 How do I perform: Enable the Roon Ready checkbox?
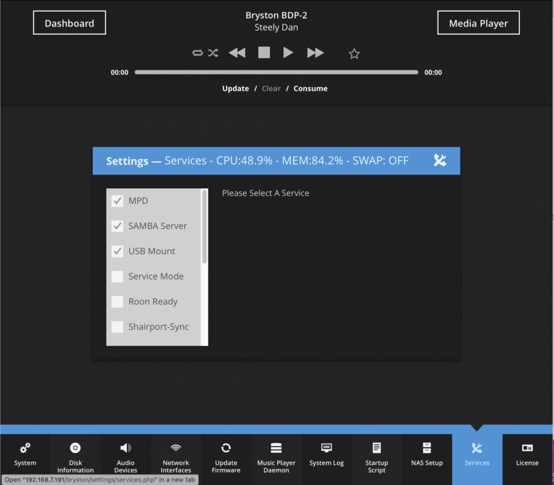117,302
